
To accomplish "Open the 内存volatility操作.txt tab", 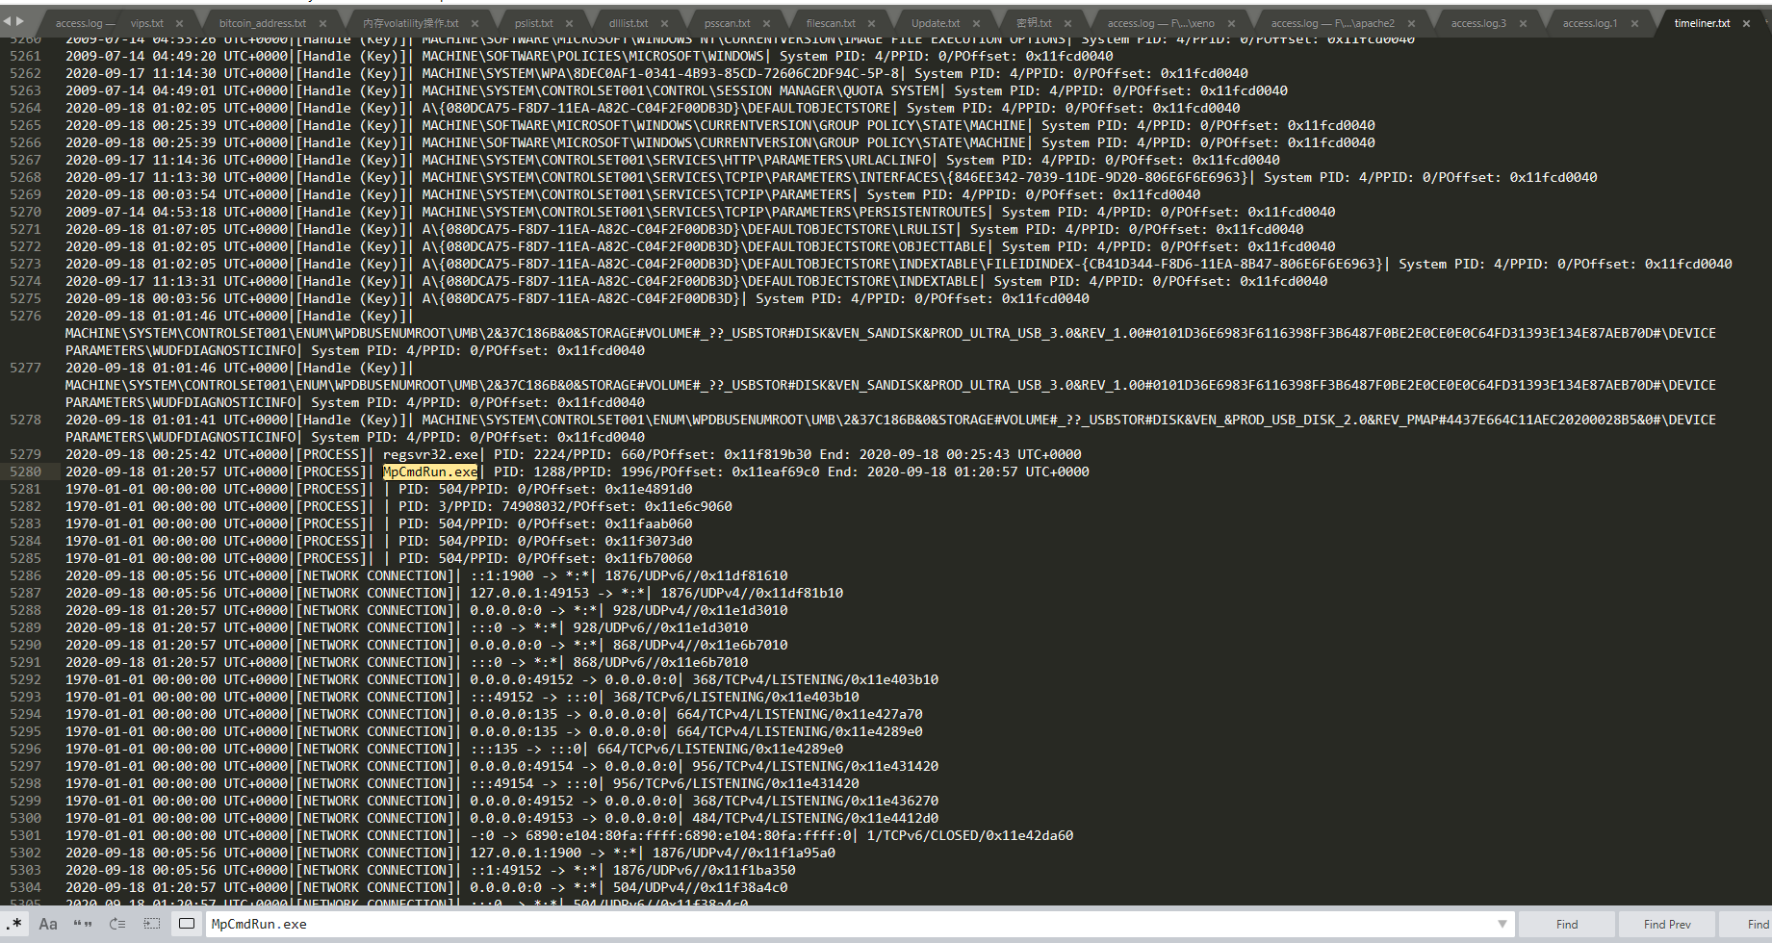I will (411, 23).
